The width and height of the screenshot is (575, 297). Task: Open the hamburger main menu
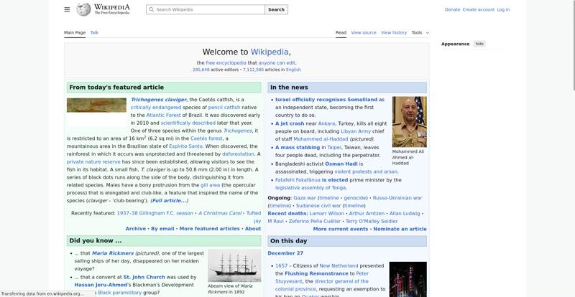67,9
